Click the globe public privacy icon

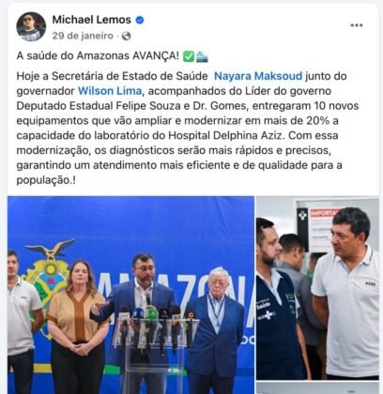point(126,37)
